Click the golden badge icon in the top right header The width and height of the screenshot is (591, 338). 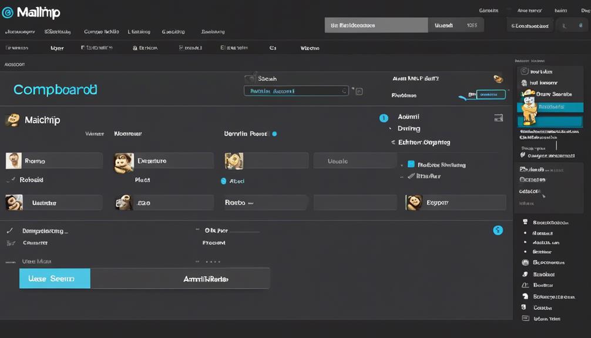pos(498,78)
